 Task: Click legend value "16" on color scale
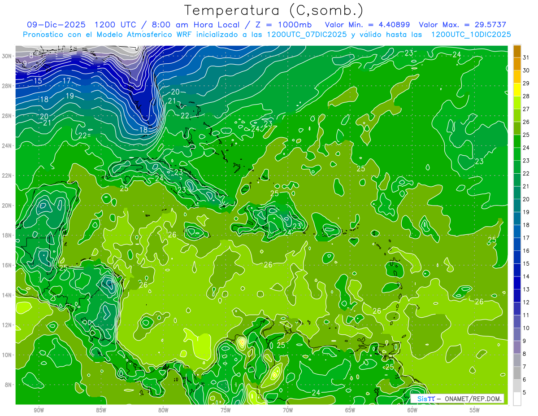526,251
